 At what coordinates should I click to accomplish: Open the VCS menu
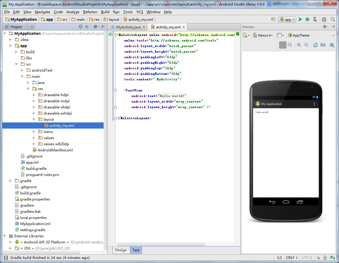click(x=140, y=12)
